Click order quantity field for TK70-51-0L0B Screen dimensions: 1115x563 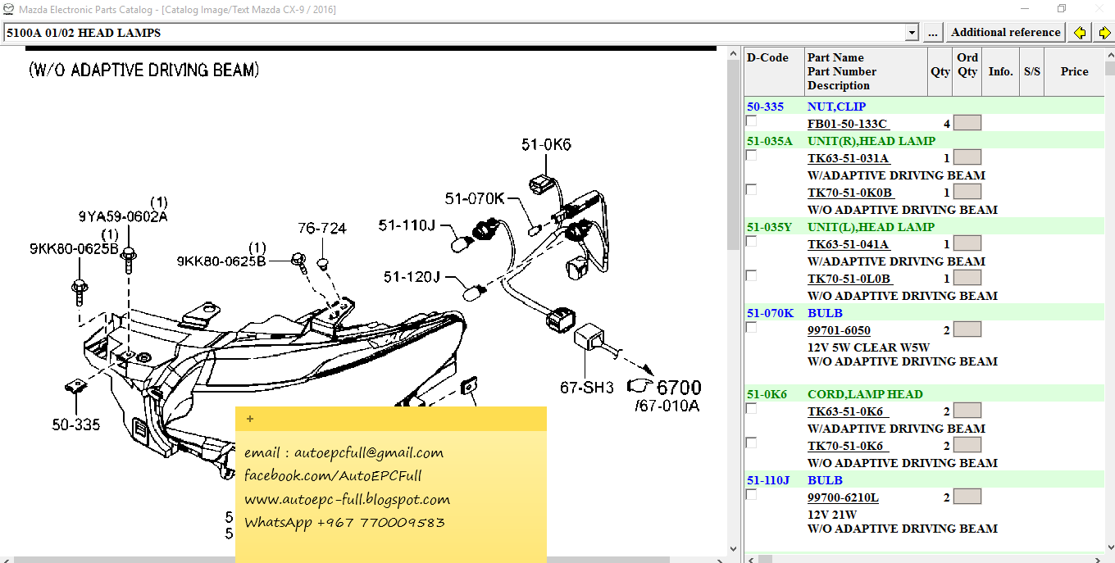tap(967, 278)
